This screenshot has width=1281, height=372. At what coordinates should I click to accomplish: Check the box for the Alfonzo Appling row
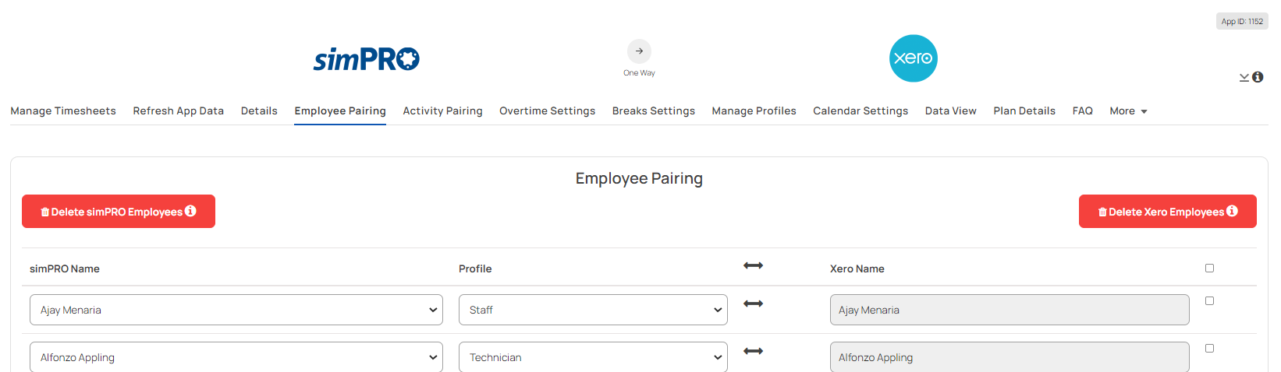[x=1209, y=348]
